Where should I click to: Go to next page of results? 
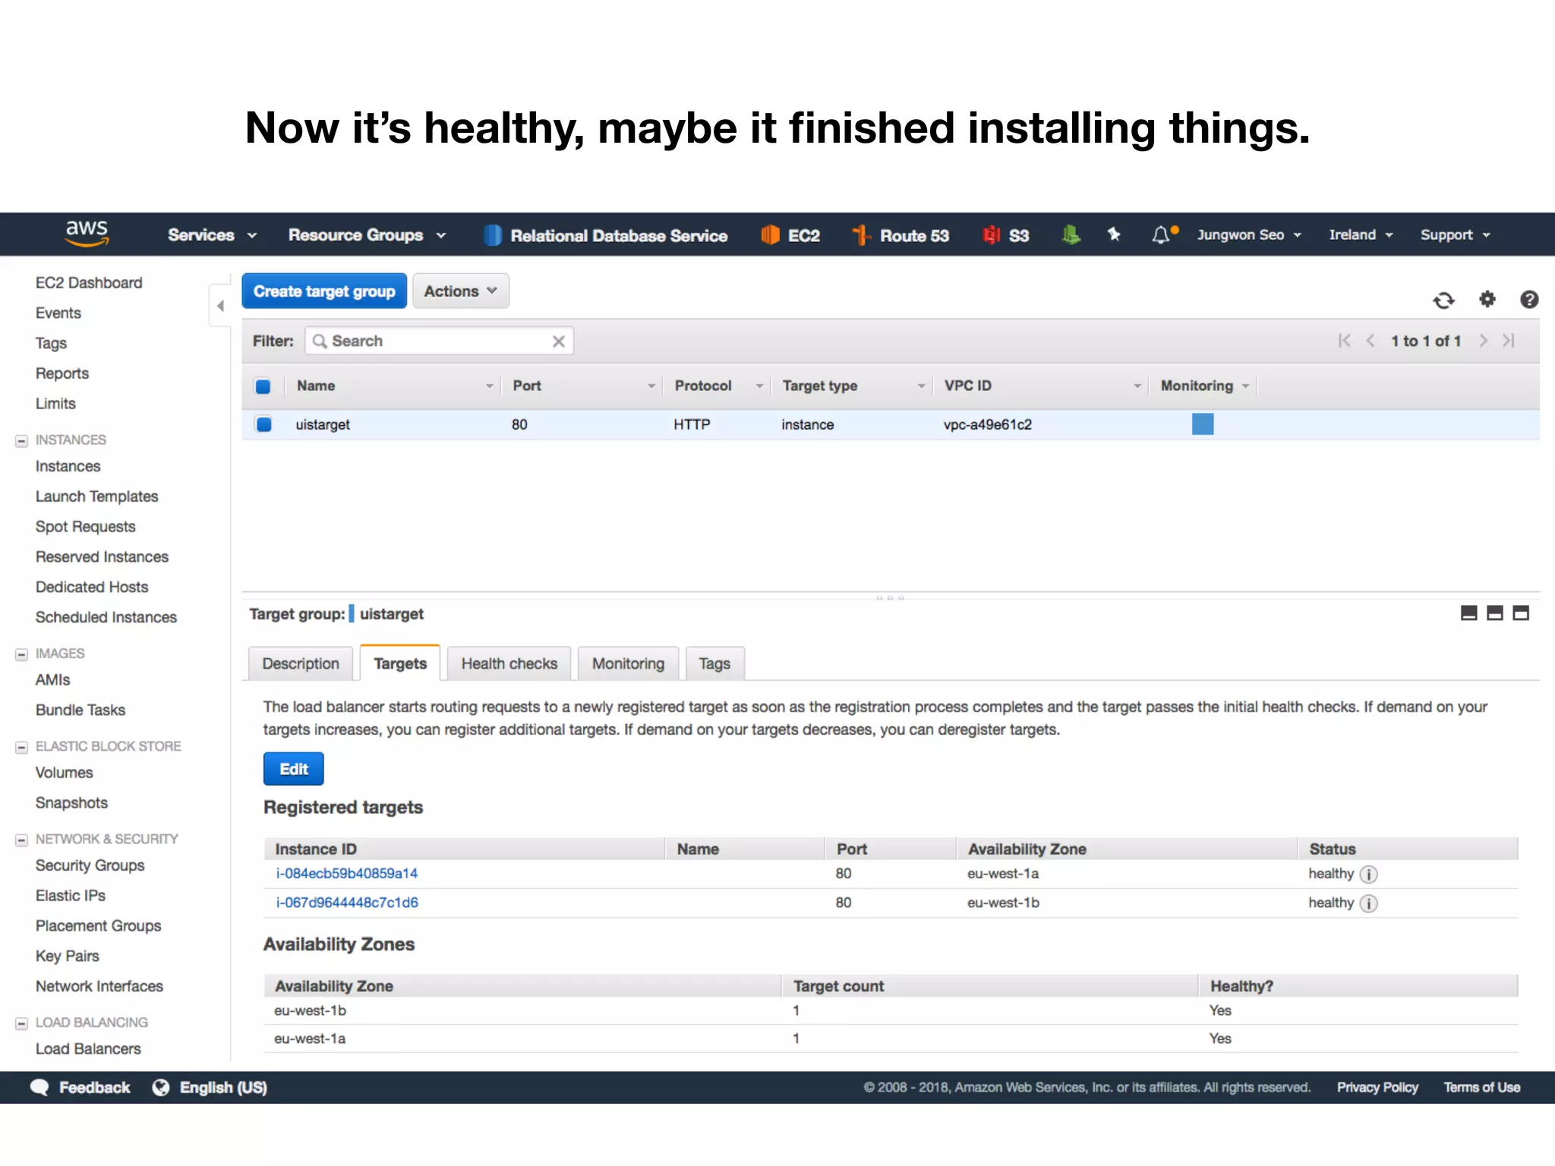click(x=1483, y=341)
